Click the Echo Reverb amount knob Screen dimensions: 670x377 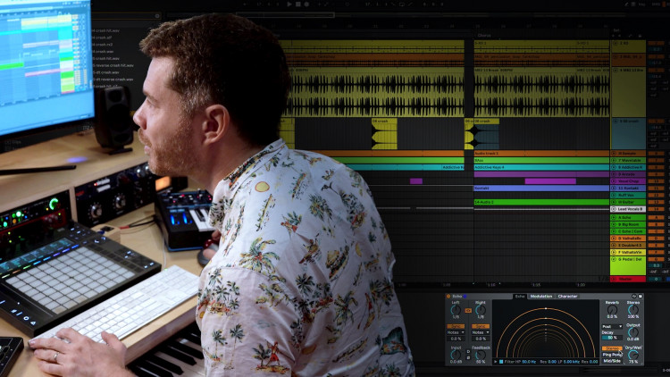coord(612,310)
